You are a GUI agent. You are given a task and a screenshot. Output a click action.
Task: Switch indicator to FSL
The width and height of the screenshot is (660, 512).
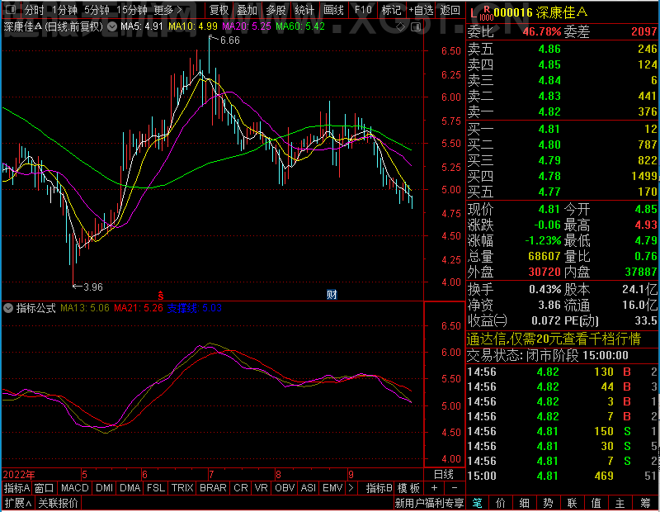pyautogui.click(x=155, y=488)
